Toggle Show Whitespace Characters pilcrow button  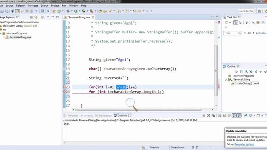point(36,11)
